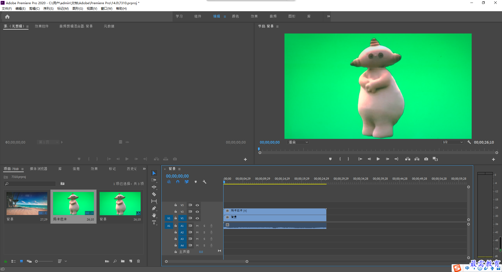Screen dimensions: 502x272
Task: Toggle timeline snapping magnet
Action: click(x=178, y=182)
